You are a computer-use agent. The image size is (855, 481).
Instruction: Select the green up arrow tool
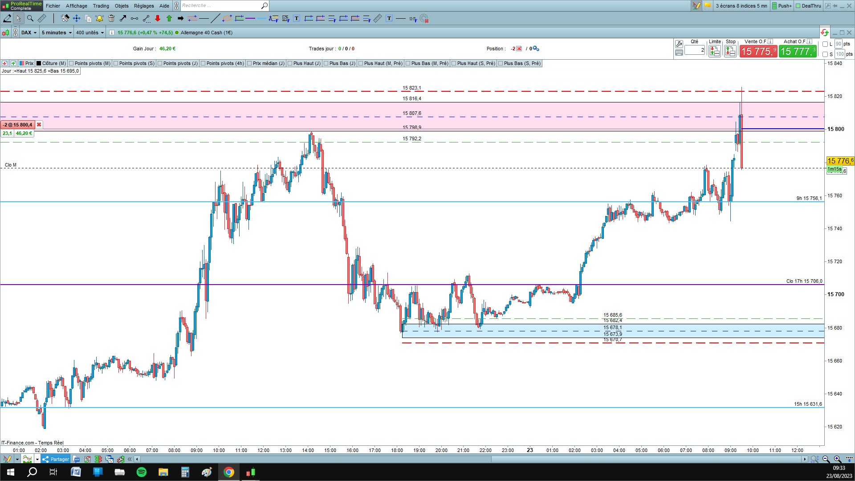(169, 18)
